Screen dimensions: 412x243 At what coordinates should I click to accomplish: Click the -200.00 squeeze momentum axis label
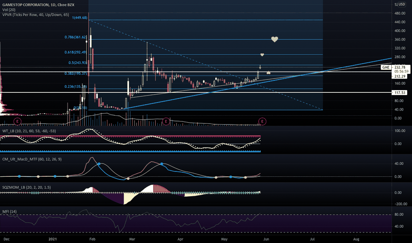(x=400, y=204)
